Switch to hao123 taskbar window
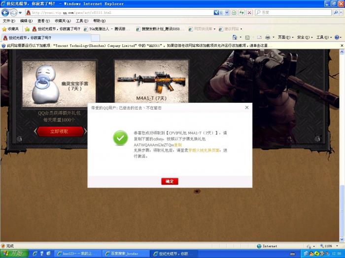Image resolution: width=345 pixels, height=258 pixels. pyautogui.click(x=77, y=254)
